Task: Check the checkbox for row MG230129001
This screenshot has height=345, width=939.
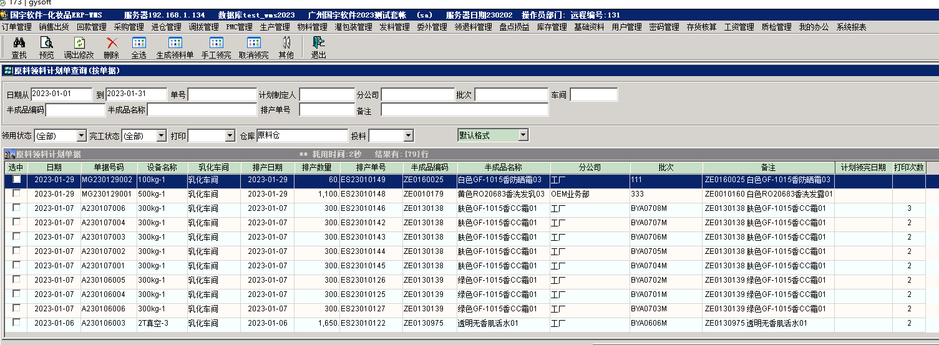Action: (x=16, y=193)
